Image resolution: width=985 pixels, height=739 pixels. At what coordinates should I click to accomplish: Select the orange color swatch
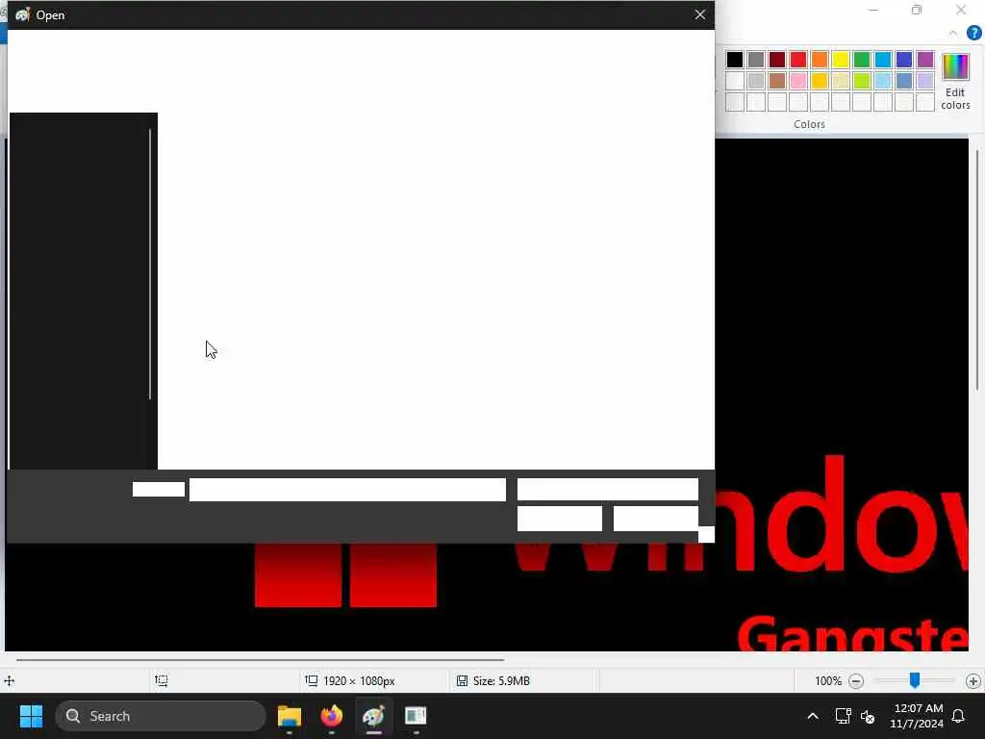click(x=820, y=60)
